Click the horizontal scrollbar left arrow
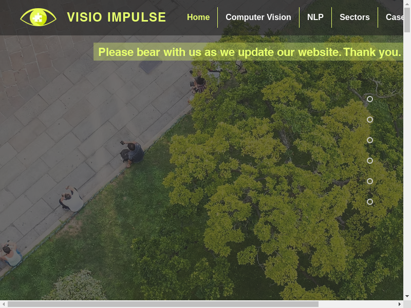The image size is (411, 308). click(x=4, y=304)
